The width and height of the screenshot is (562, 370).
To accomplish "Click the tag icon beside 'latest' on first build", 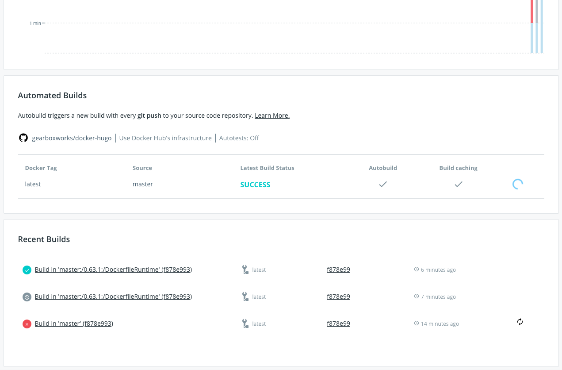I will point(245,270).
